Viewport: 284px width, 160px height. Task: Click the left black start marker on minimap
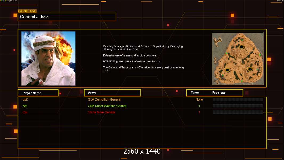pos(228,70)
